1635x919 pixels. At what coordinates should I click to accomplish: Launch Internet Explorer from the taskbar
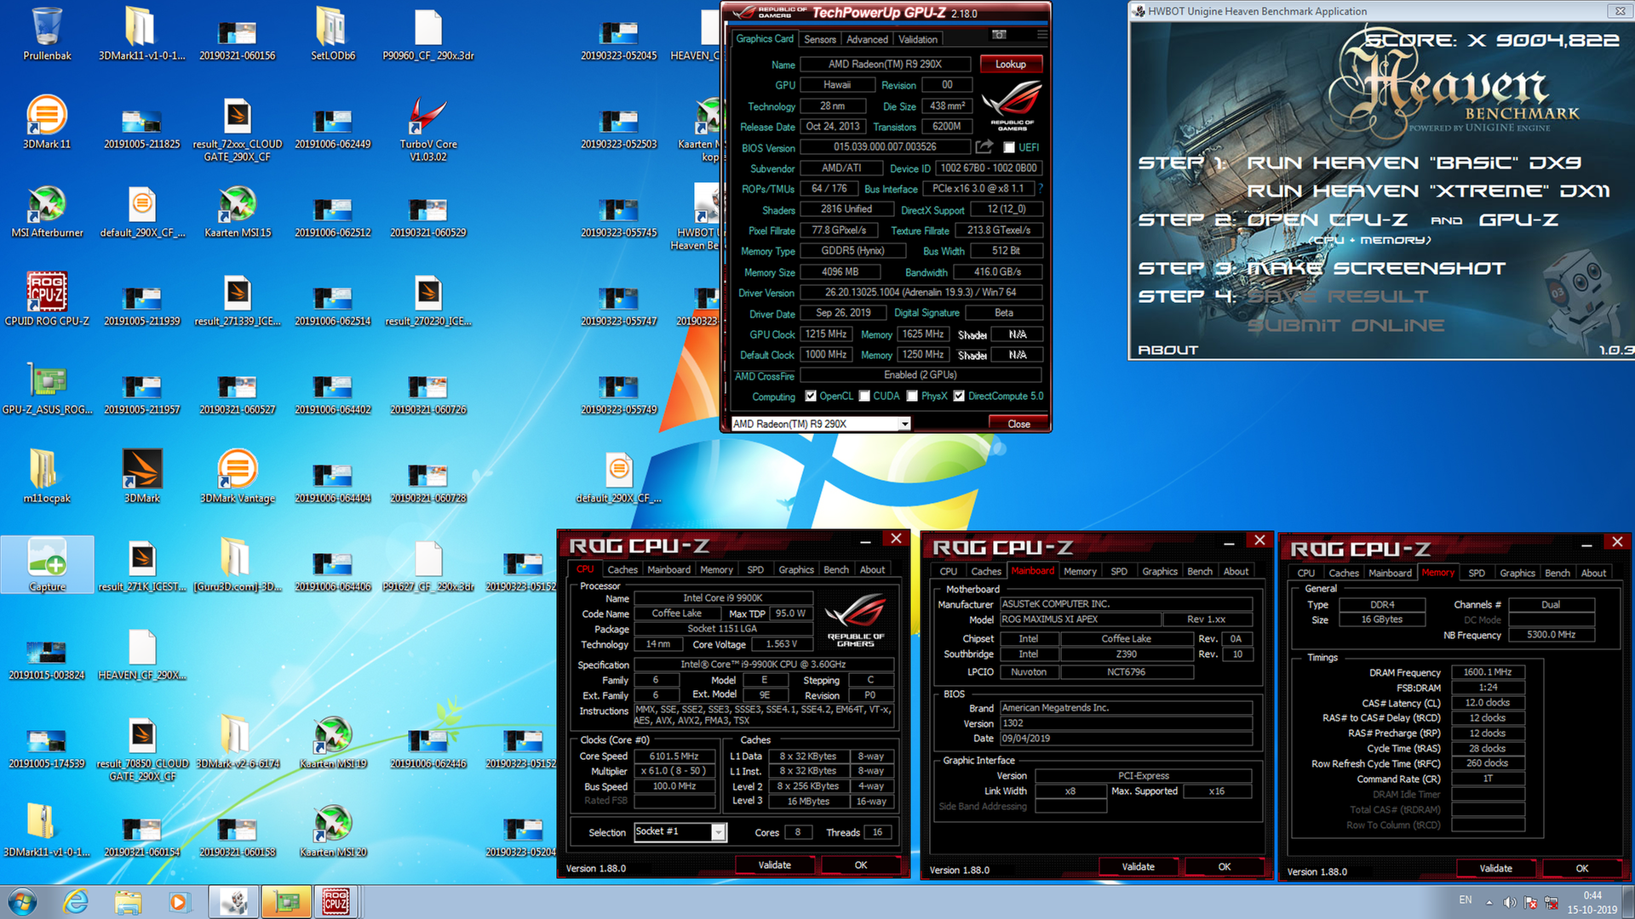coord(76,901)
